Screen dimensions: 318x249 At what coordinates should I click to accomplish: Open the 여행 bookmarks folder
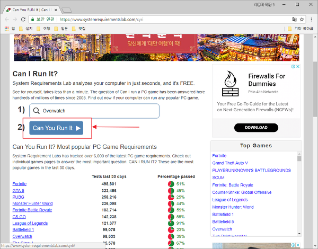pyautogui.click(x=43, y=29)
